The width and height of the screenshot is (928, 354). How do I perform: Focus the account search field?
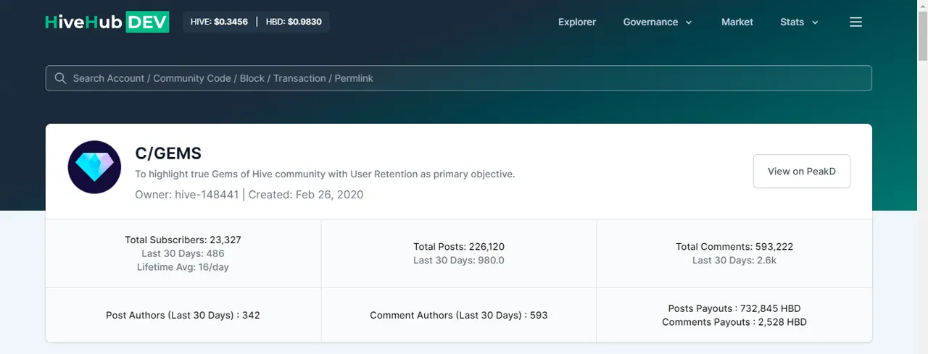pyautogui.click(x=459, y=78)
